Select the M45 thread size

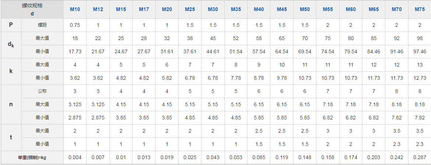[282, 9]
